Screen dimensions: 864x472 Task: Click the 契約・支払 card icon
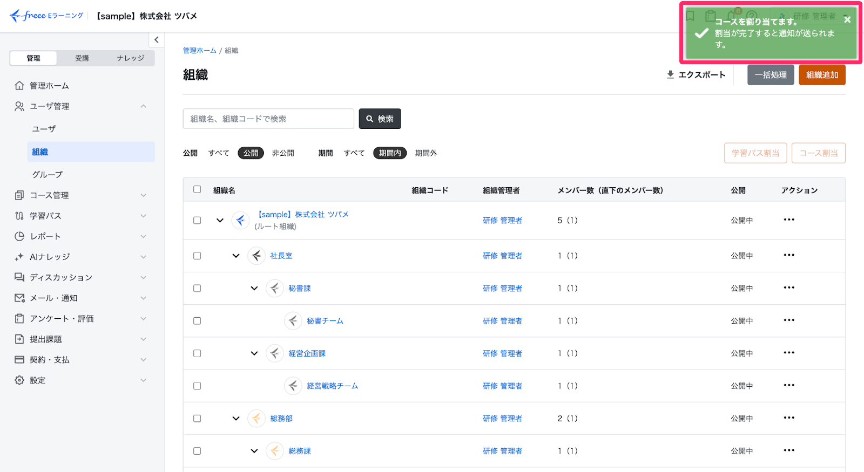click(x=19, y=359)
